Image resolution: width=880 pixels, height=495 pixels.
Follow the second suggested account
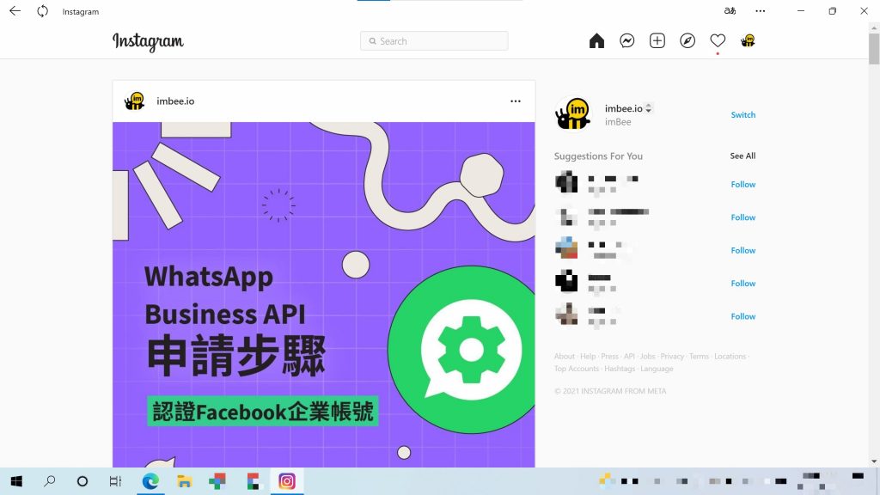(743, 217)
